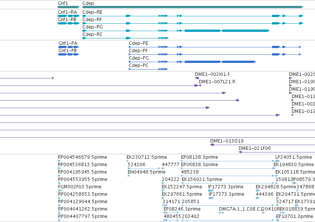315x222 pixels.
Task: Select the 203402 feature label
Action: click(x=190, y=216)
